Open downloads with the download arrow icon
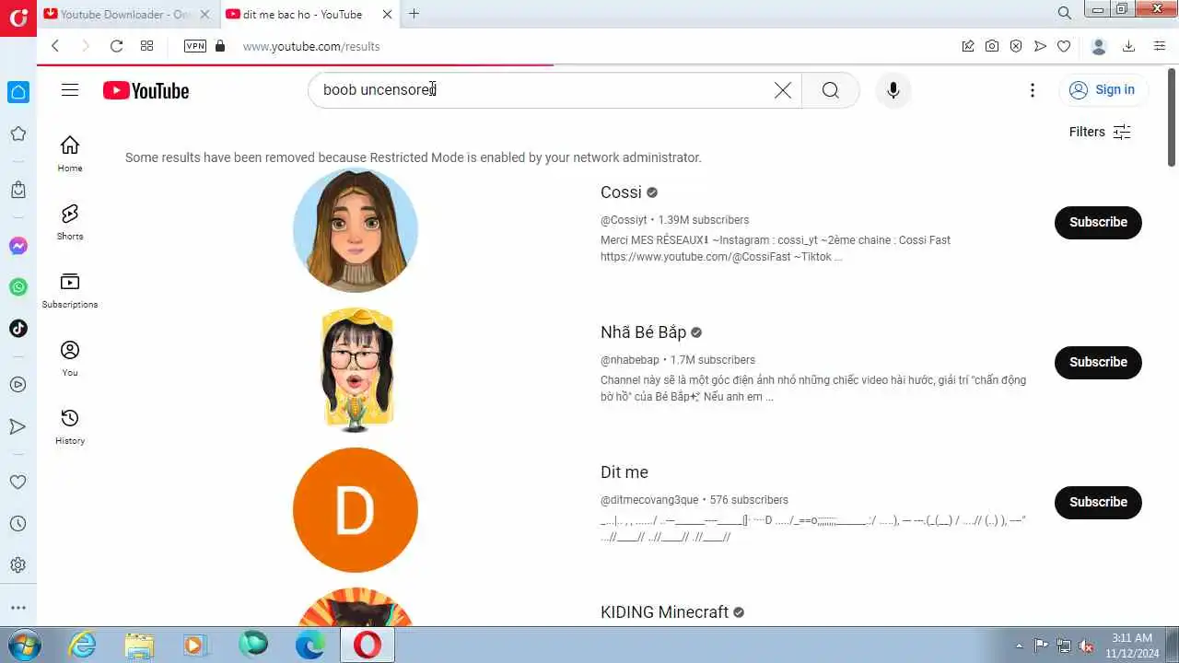 [x=1128, y=46]
